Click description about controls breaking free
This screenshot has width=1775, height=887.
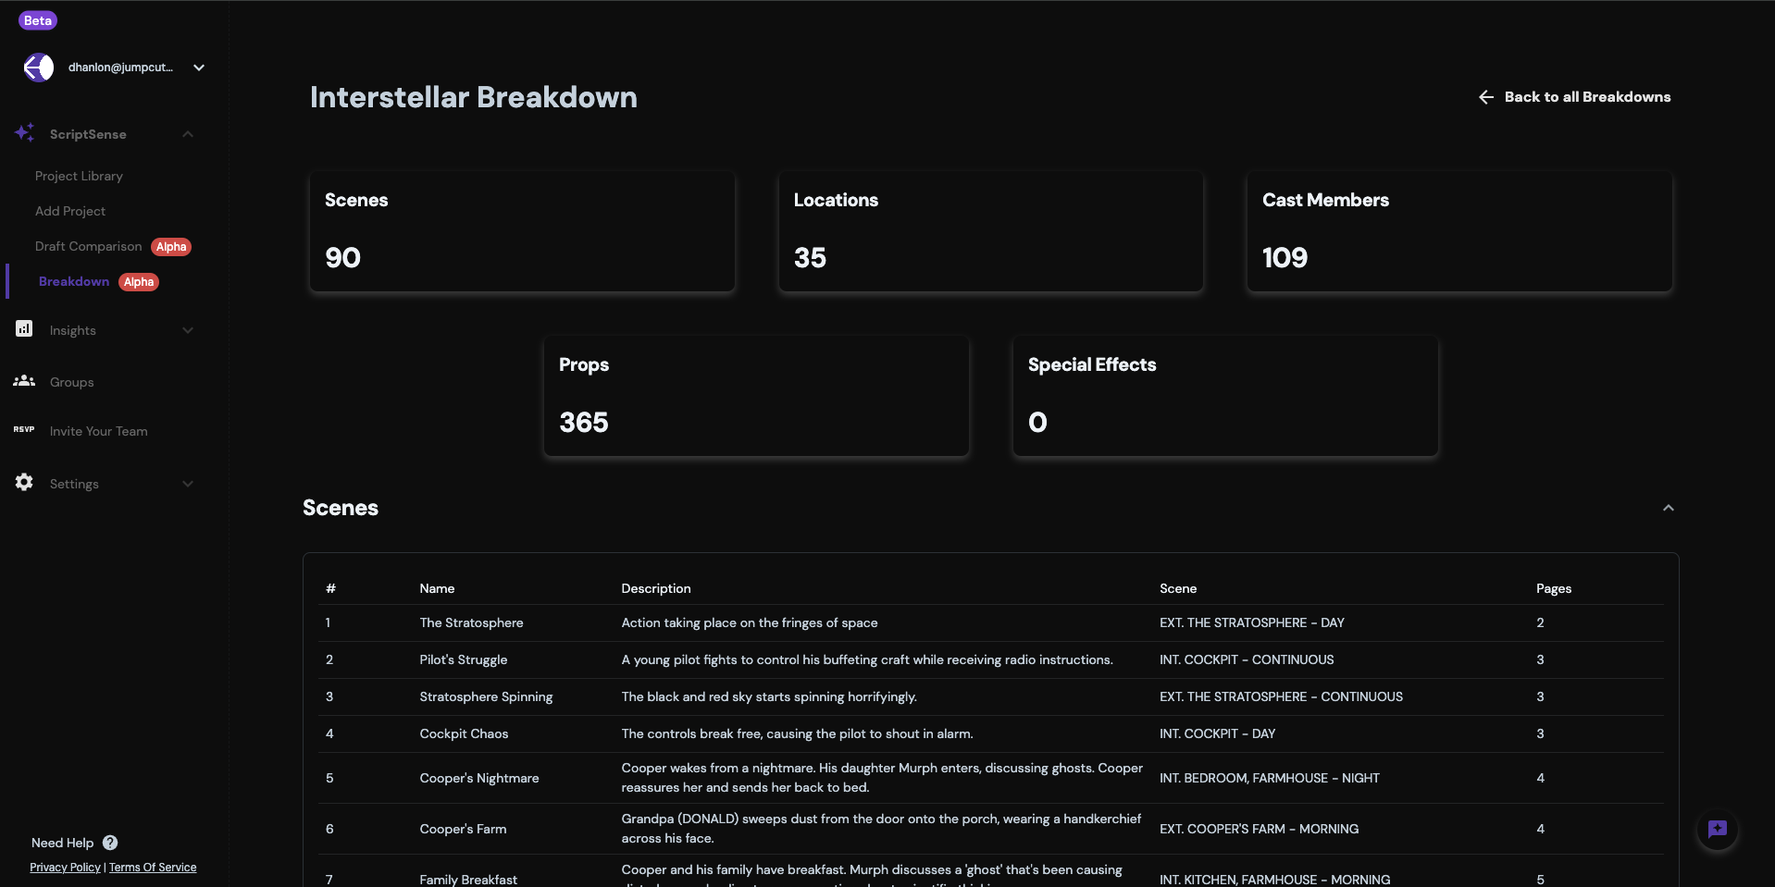(797, 733)
